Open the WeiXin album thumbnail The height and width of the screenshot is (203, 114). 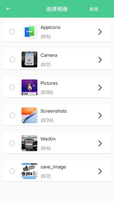[x=30, y=143]
